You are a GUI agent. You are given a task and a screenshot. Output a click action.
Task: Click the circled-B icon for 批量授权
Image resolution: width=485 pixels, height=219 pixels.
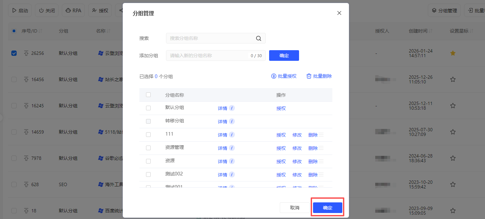[x=273, y=76]
